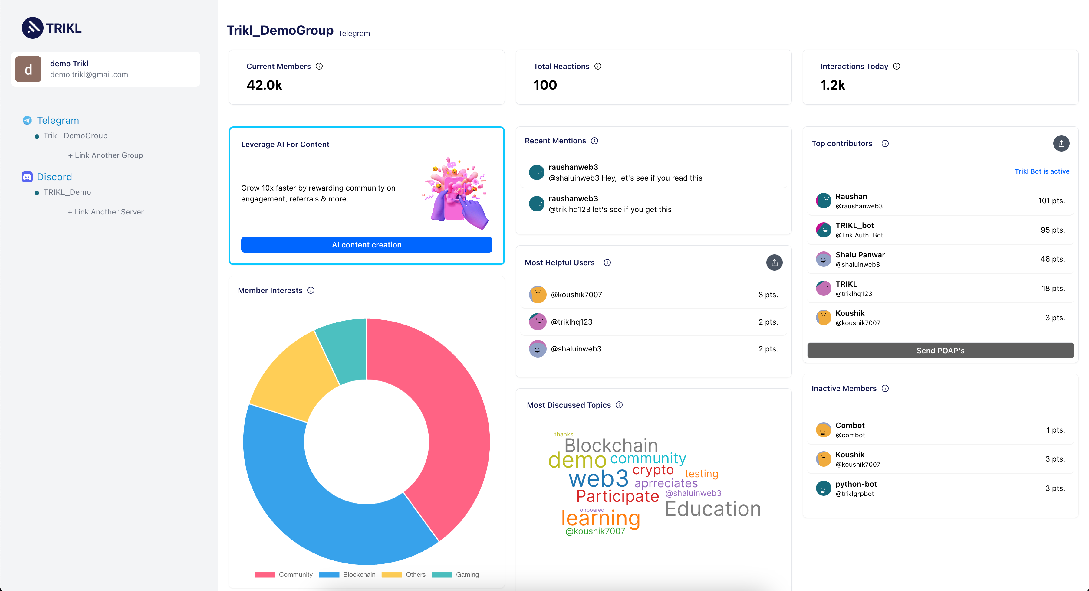Click the 'Trikl_DemoGroup' page title

click(280, 31)
